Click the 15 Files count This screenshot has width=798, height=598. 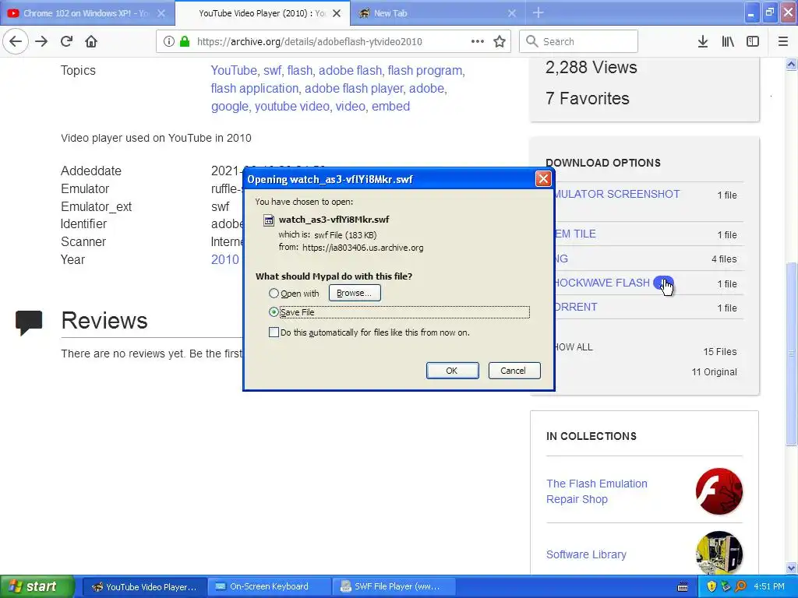[x=719, y=352]
